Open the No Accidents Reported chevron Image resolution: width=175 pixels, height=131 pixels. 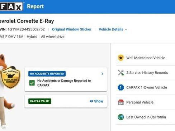click(102, 74)
